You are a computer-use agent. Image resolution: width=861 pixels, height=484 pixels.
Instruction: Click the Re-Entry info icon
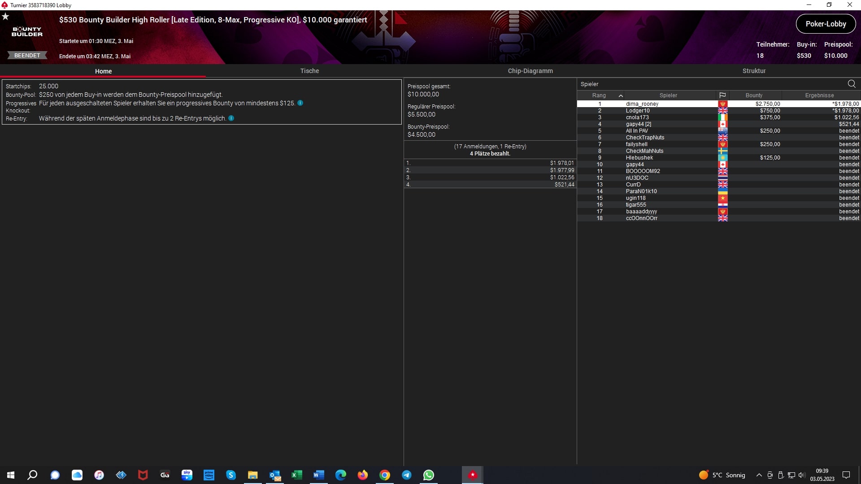coord(231,118)
